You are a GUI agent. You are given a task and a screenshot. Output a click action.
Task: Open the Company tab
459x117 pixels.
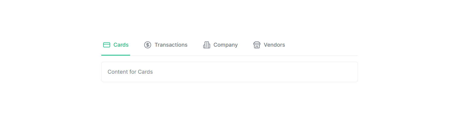[220, 45]
